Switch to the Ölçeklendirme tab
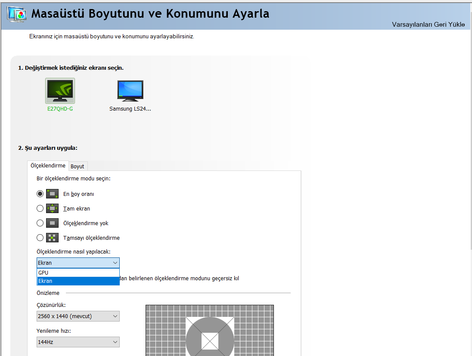 [48, 165]
